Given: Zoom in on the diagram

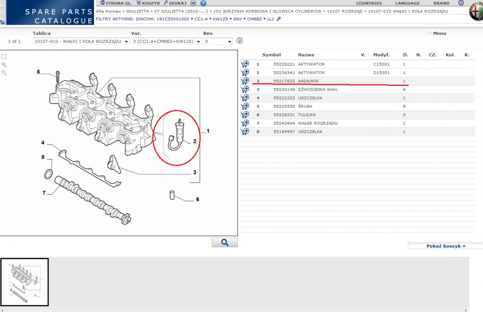Looking at the screenshot, I should 4,65.
